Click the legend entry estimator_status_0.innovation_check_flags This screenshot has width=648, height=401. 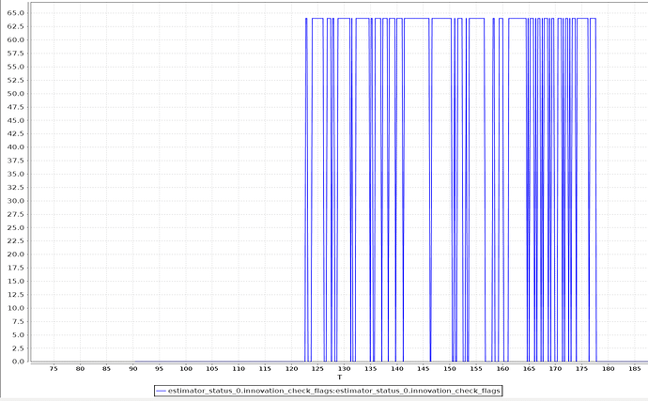pos(328,391)
